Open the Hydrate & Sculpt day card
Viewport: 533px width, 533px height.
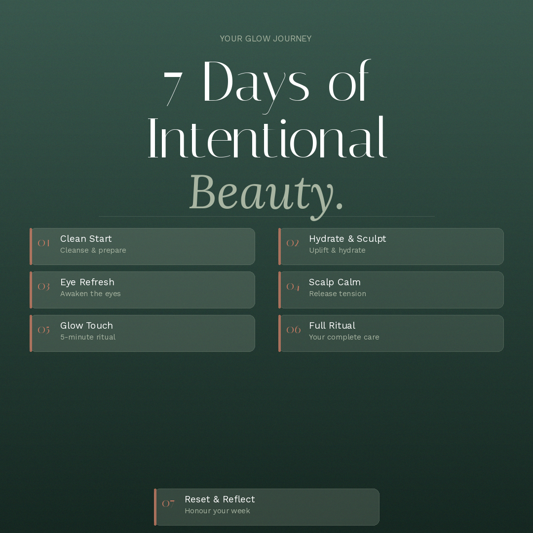(x=391, y=246)
